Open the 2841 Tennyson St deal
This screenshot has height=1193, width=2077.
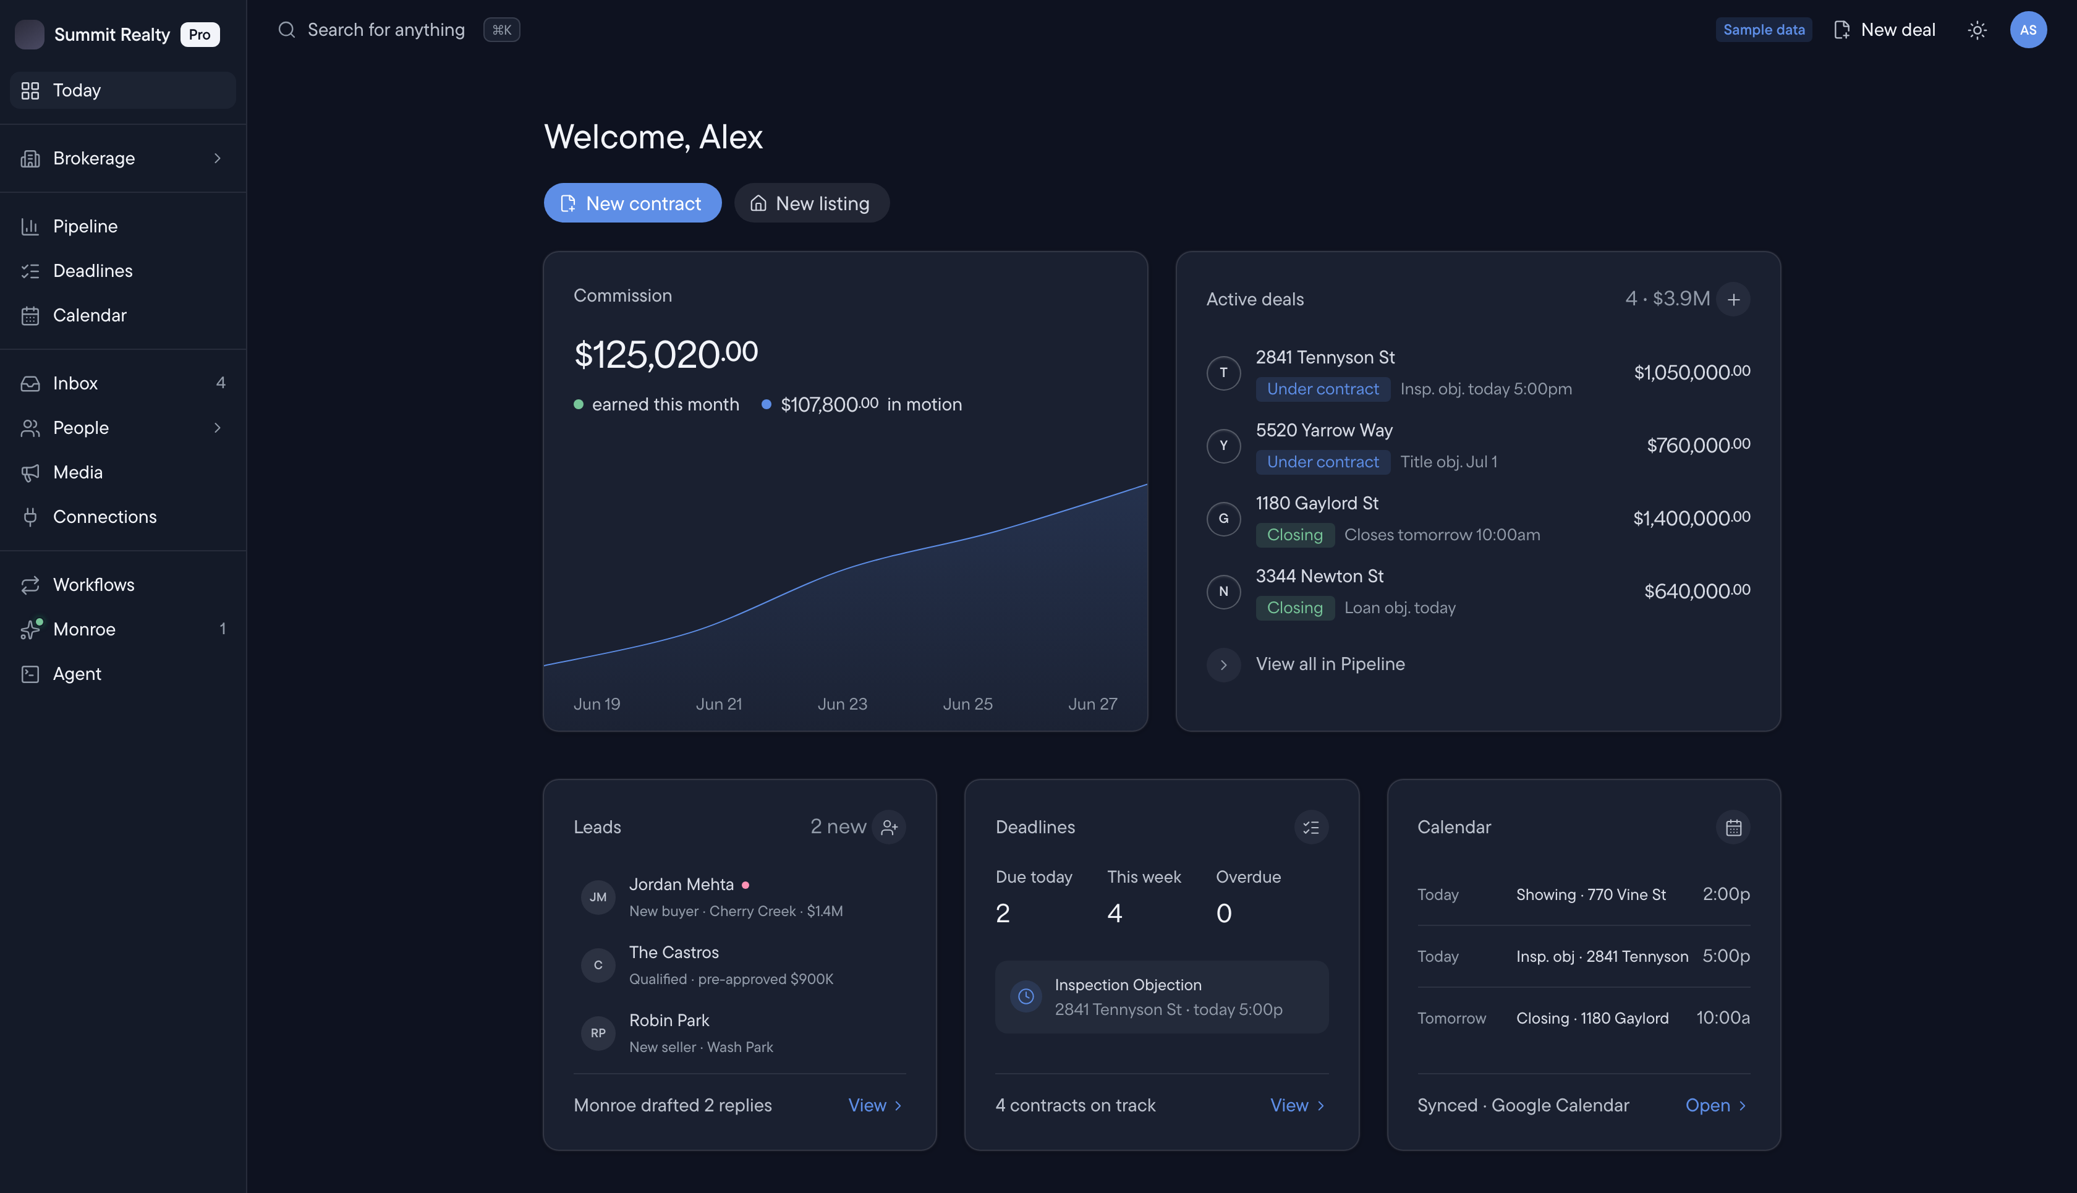pos(1477,373)
